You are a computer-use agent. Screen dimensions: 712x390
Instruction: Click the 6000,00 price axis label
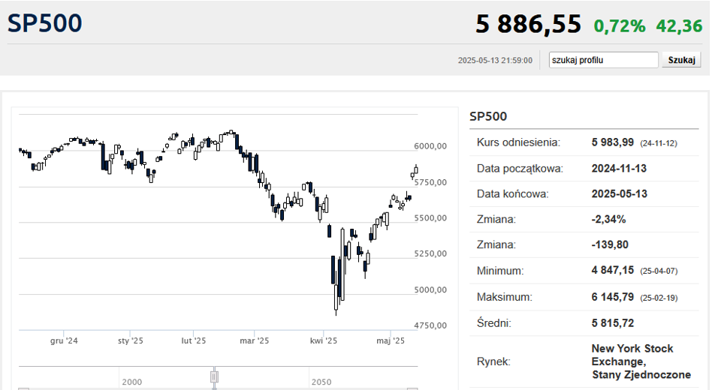pos(430,146)
